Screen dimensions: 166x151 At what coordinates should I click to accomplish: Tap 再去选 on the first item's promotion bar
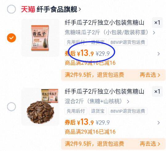tap(150, 75)
